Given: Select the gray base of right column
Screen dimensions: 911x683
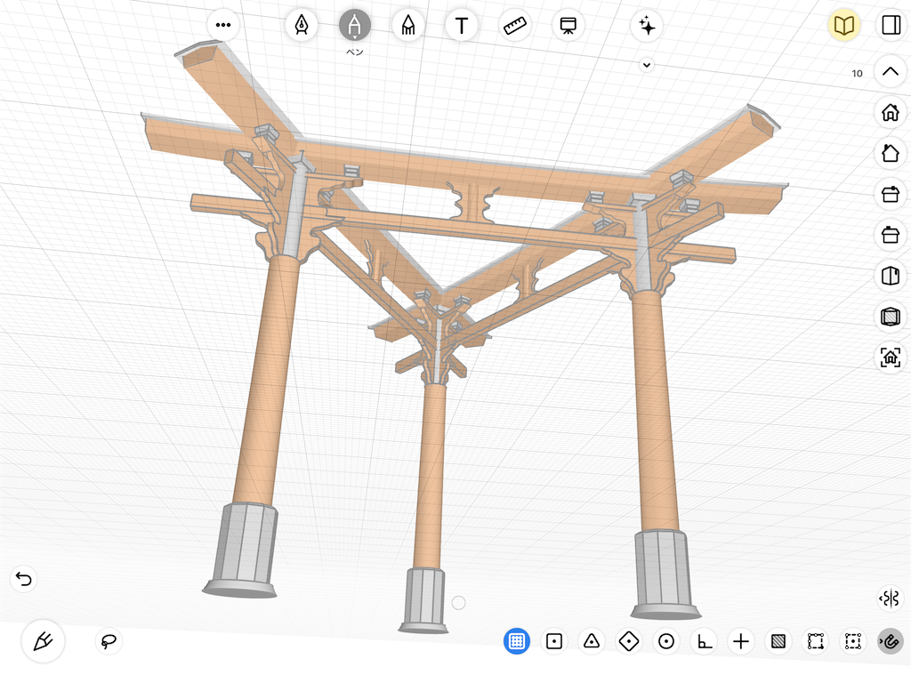Looking at the screenshot, I should (x=665, y=574).
